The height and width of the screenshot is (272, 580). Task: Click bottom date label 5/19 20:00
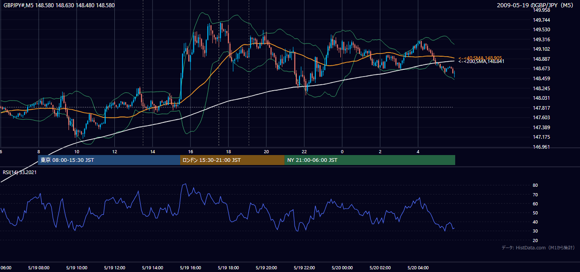(266, 267)
